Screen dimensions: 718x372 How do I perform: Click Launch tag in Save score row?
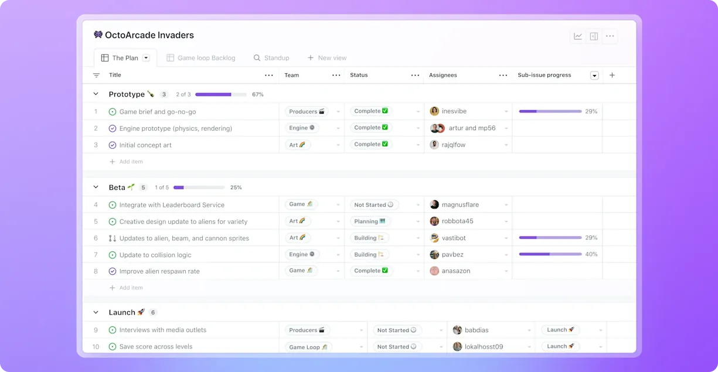click(x=560, y=346)
